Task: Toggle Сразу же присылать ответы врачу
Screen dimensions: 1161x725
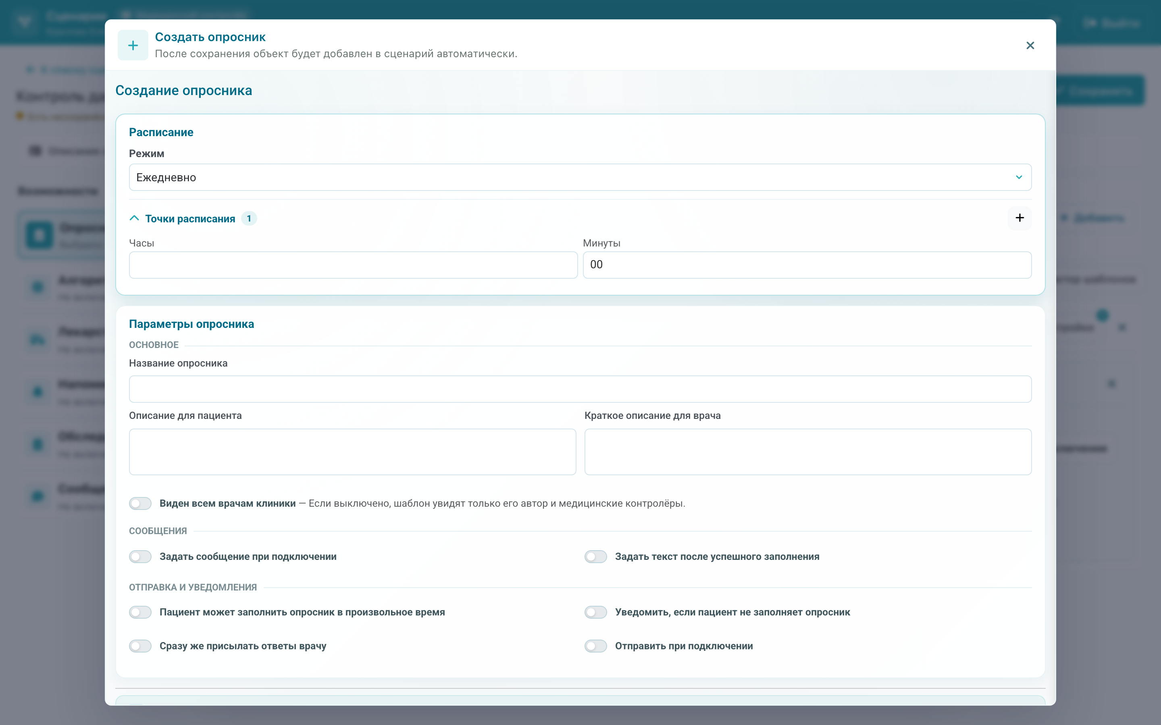Action: (140, 646)
